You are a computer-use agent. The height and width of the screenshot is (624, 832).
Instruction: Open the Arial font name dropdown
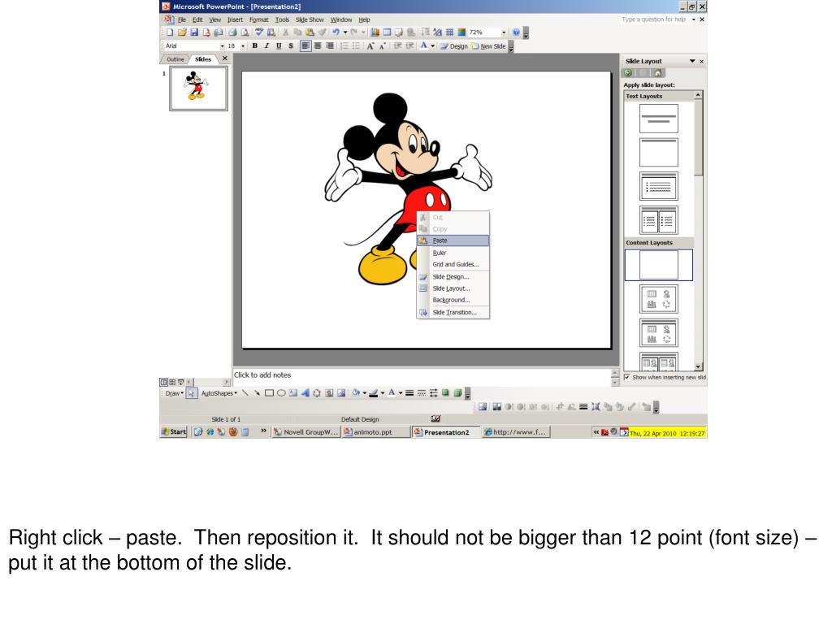tap(223, 46)
